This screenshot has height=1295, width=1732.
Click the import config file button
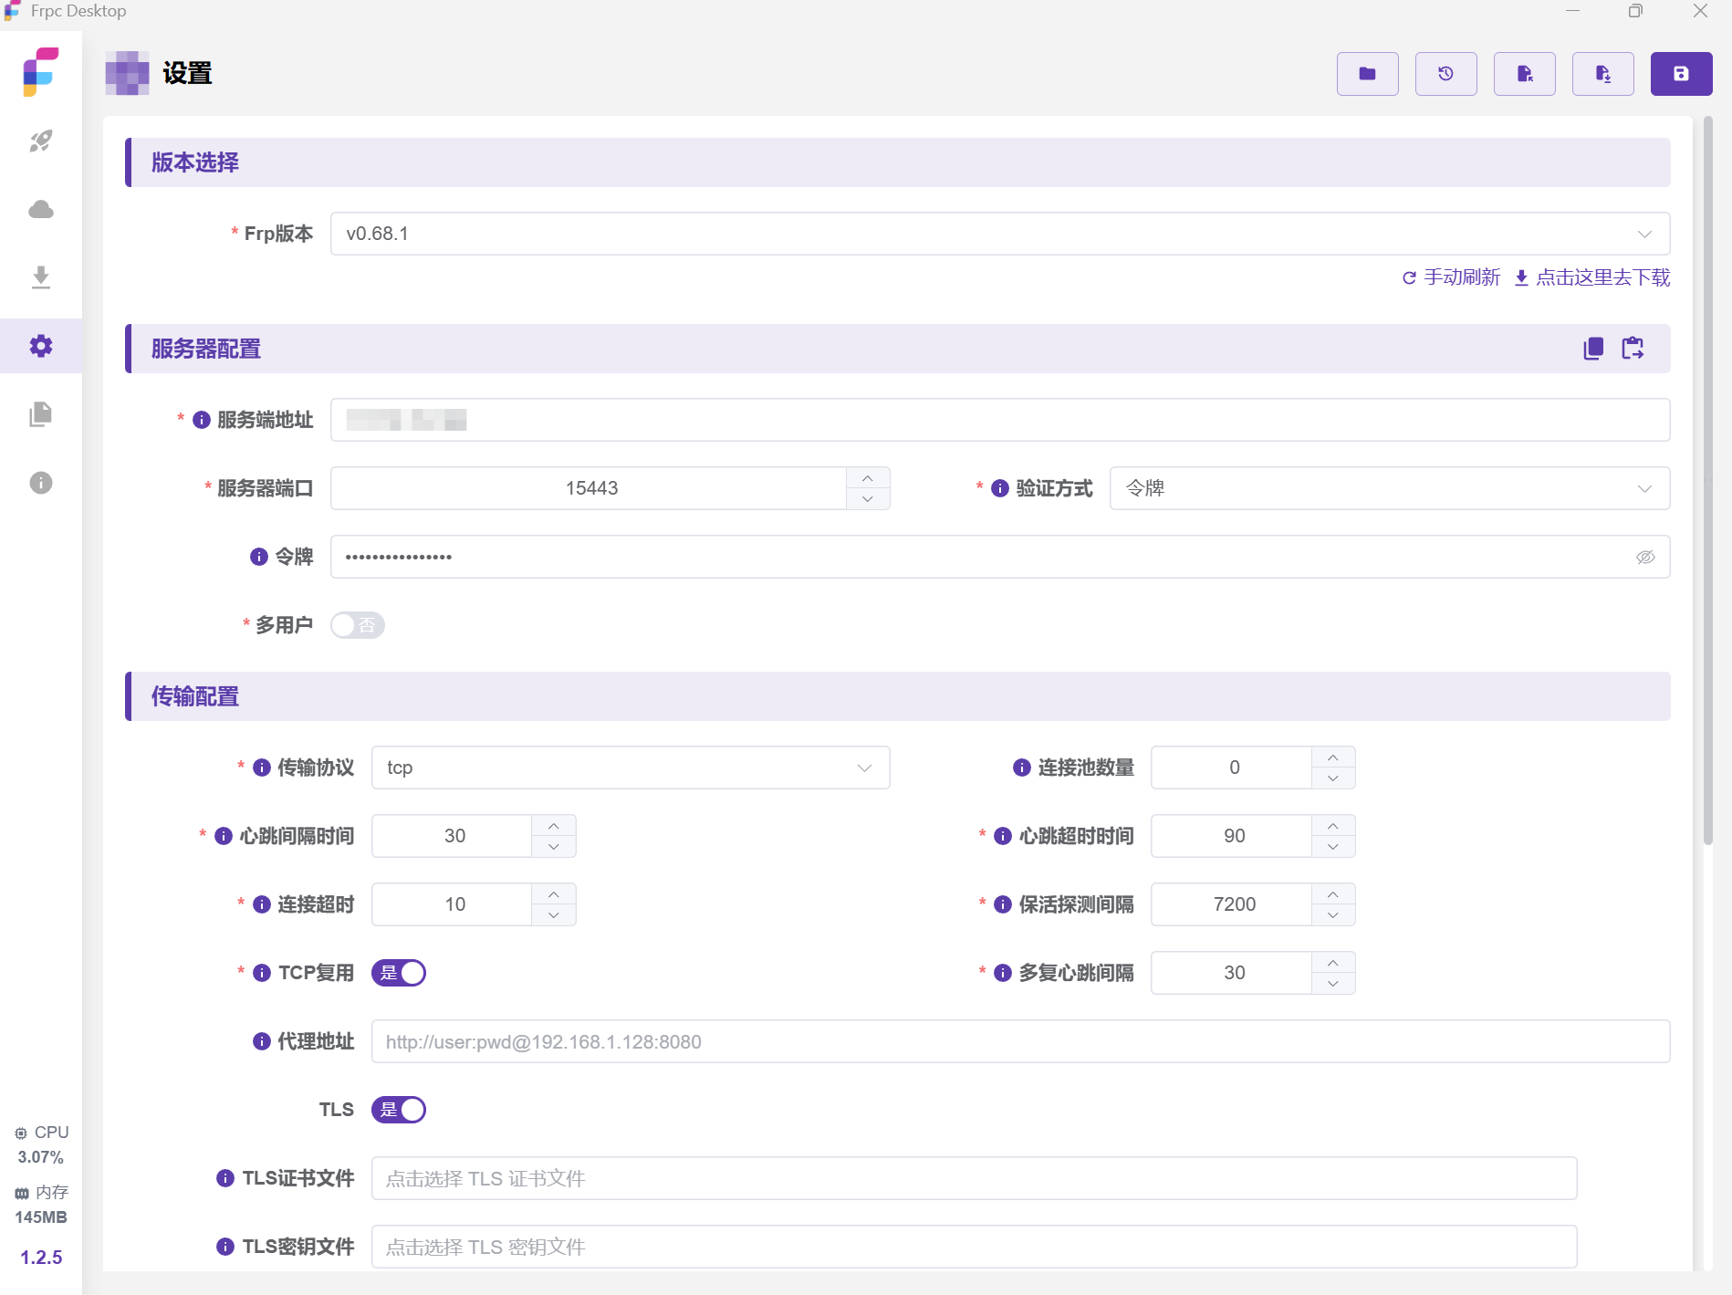(x=1524, y=74)
